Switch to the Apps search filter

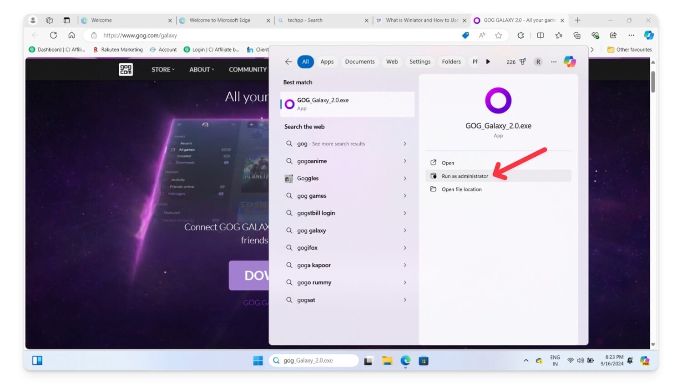click(x=326, y=61)
